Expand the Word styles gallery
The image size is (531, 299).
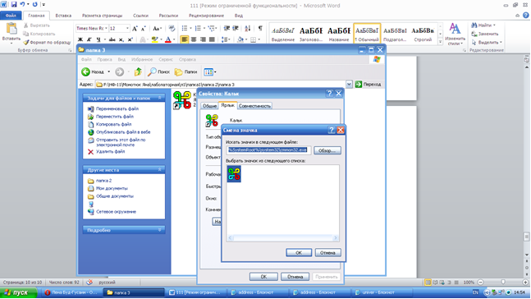(440, 42)
